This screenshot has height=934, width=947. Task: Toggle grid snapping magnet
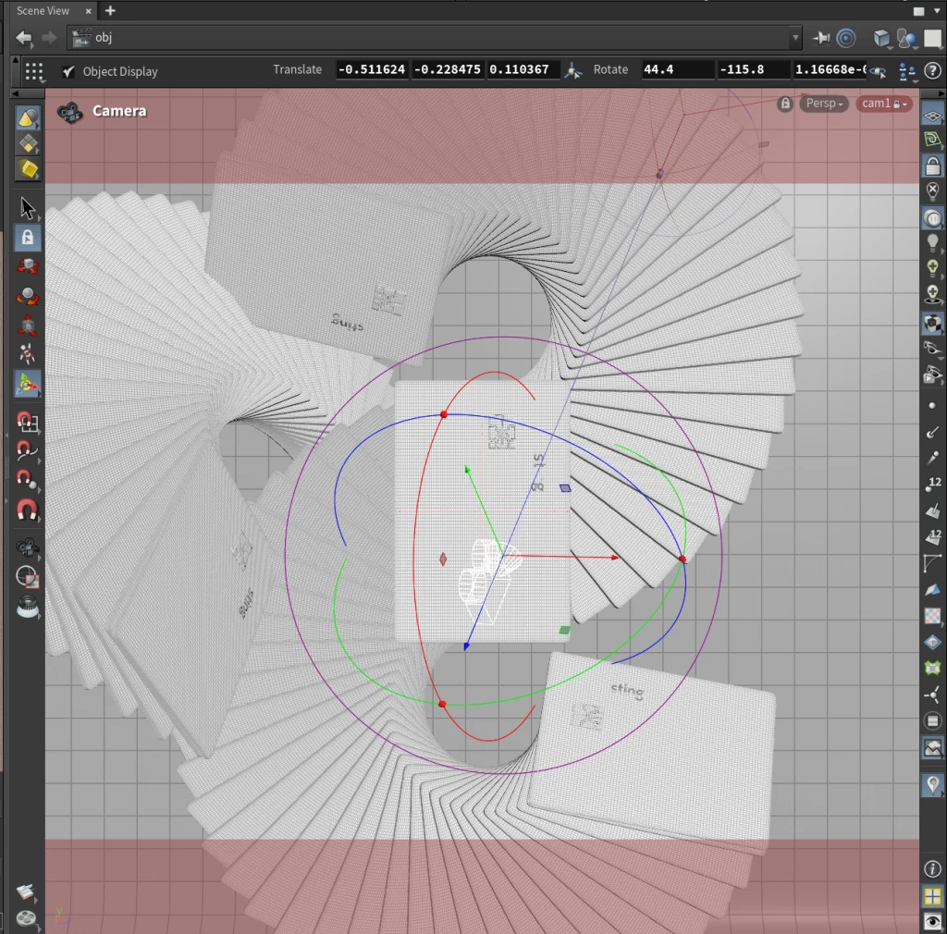pyautogui.click(x=27, y=422)
